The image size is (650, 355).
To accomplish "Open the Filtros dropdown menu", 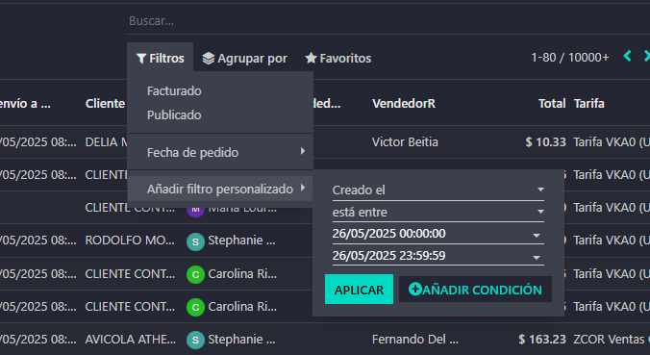I will (x=160, y=58).
